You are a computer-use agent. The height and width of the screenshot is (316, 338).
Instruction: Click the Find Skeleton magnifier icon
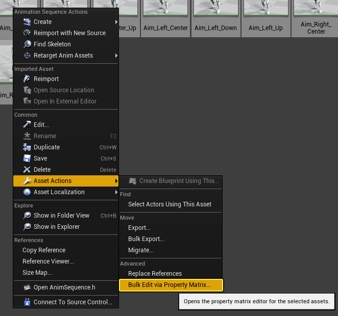(x=28, y=44)
